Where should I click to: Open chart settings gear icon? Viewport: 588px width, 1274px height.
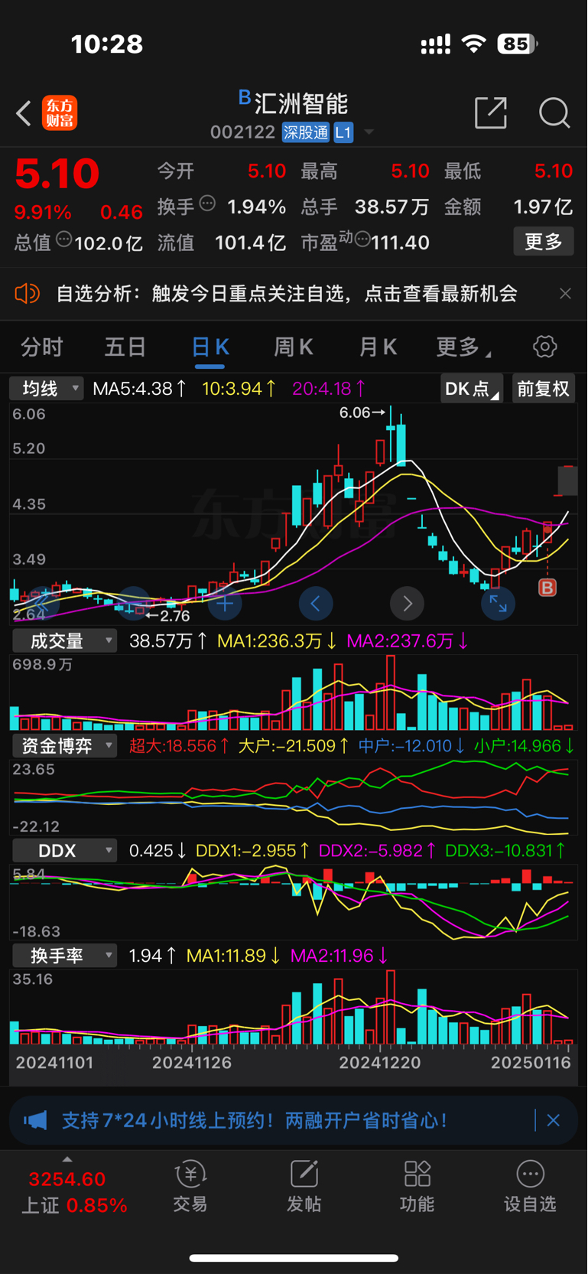coord(544,347)
